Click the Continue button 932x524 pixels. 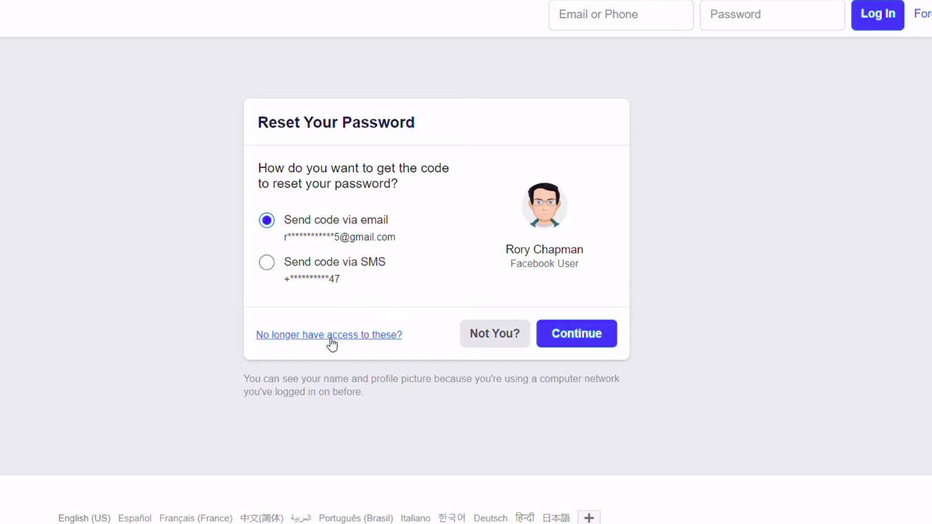point(576,333)
